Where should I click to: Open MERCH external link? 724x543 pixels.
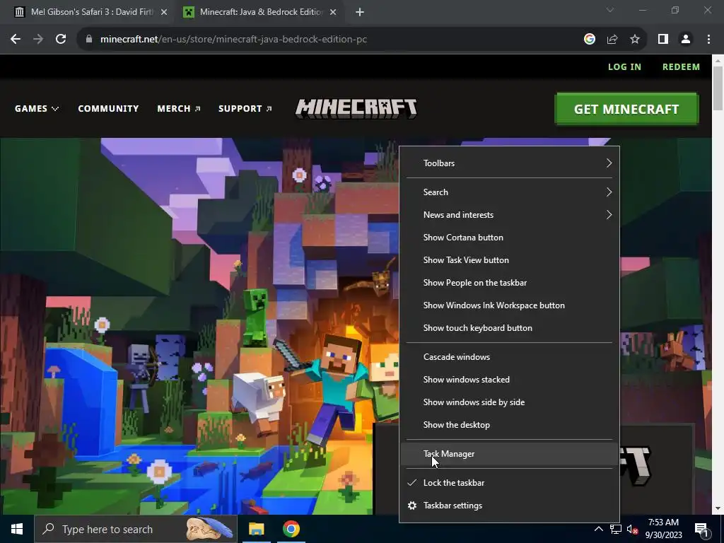pos(179,108)
